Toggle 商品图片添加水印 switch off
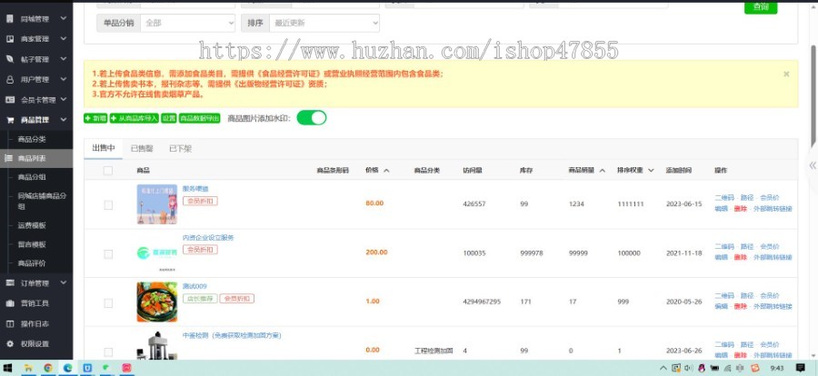The width and height of the screenshot is (818, 376). tap(312, 118)
